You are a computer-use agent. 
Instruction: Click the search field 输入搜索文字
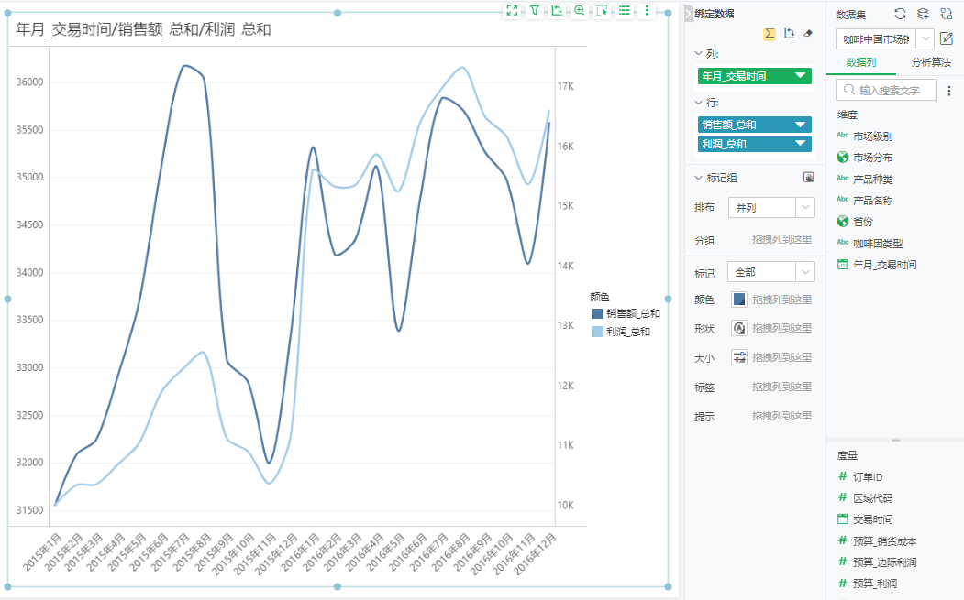click(887, 91)
